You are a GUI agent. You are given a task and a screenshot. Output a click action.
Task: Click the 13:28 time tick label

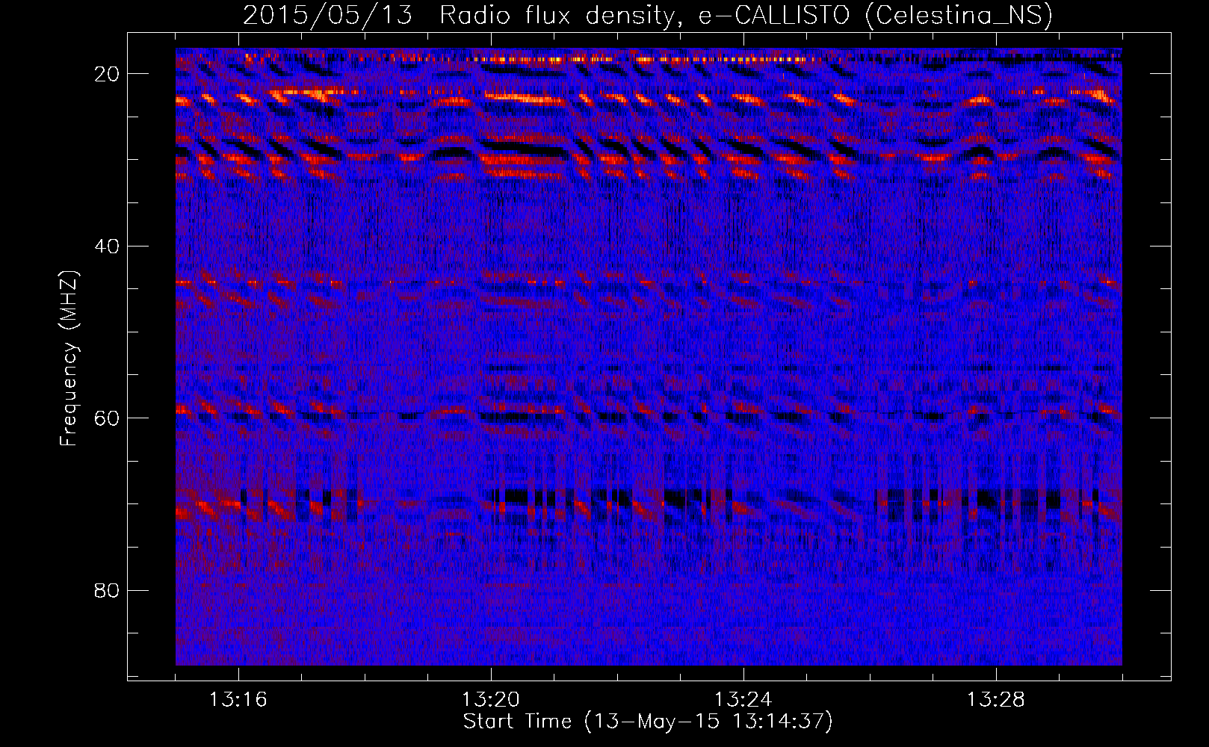[x=996, y=700]
